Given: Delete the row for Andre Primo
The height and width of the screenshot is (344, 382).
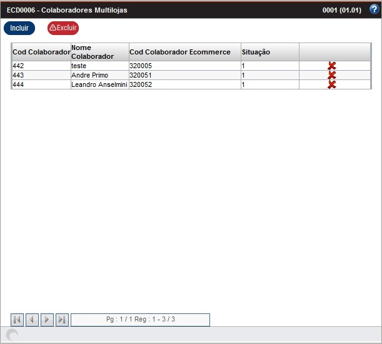Looking at the screenshot, I should click(332, 75).
